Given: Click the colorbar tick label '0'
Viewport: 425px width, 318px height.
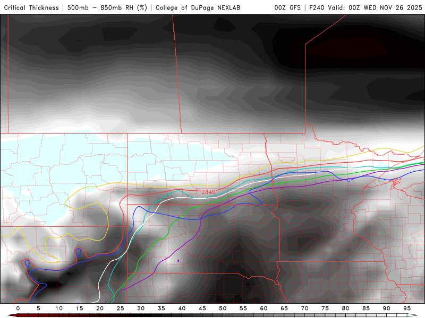Looking at the screenshot, I should (x=18, y=308).
